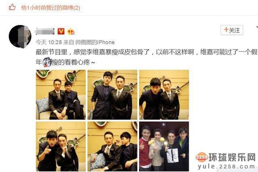Open the top-middle photo of two standing men
The width and height of the screenshot is (258, 172).
click(112, 95)
